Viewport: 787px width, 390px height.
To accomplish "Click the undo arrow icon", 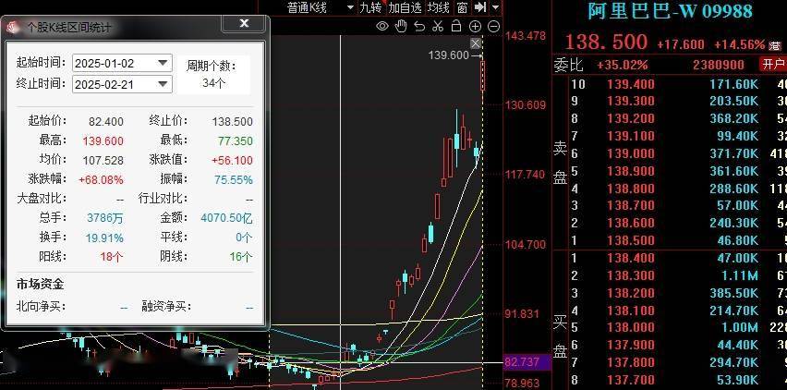I will pyautogui.click(x=419, y=26).
